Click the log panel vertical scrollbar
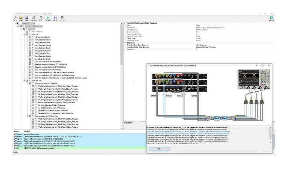 274,140
